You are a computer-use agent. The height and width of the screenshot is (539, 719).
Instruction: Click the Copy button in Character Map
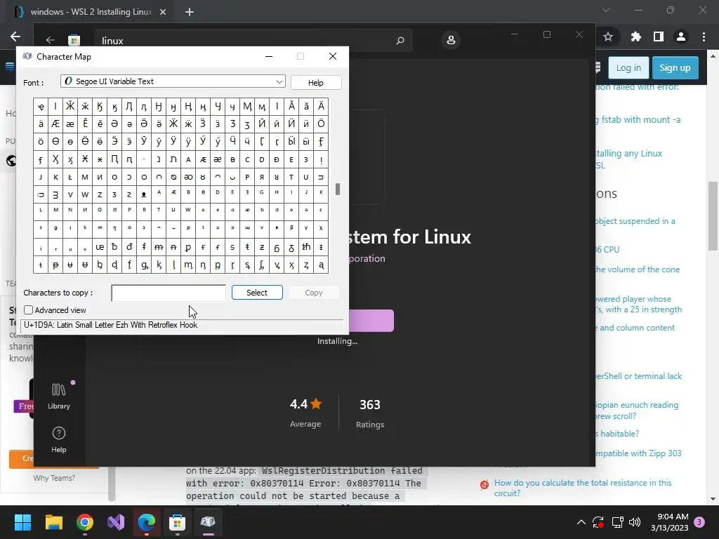314,293
